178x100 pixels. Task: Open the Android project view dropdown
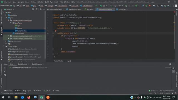pos(9,9)
